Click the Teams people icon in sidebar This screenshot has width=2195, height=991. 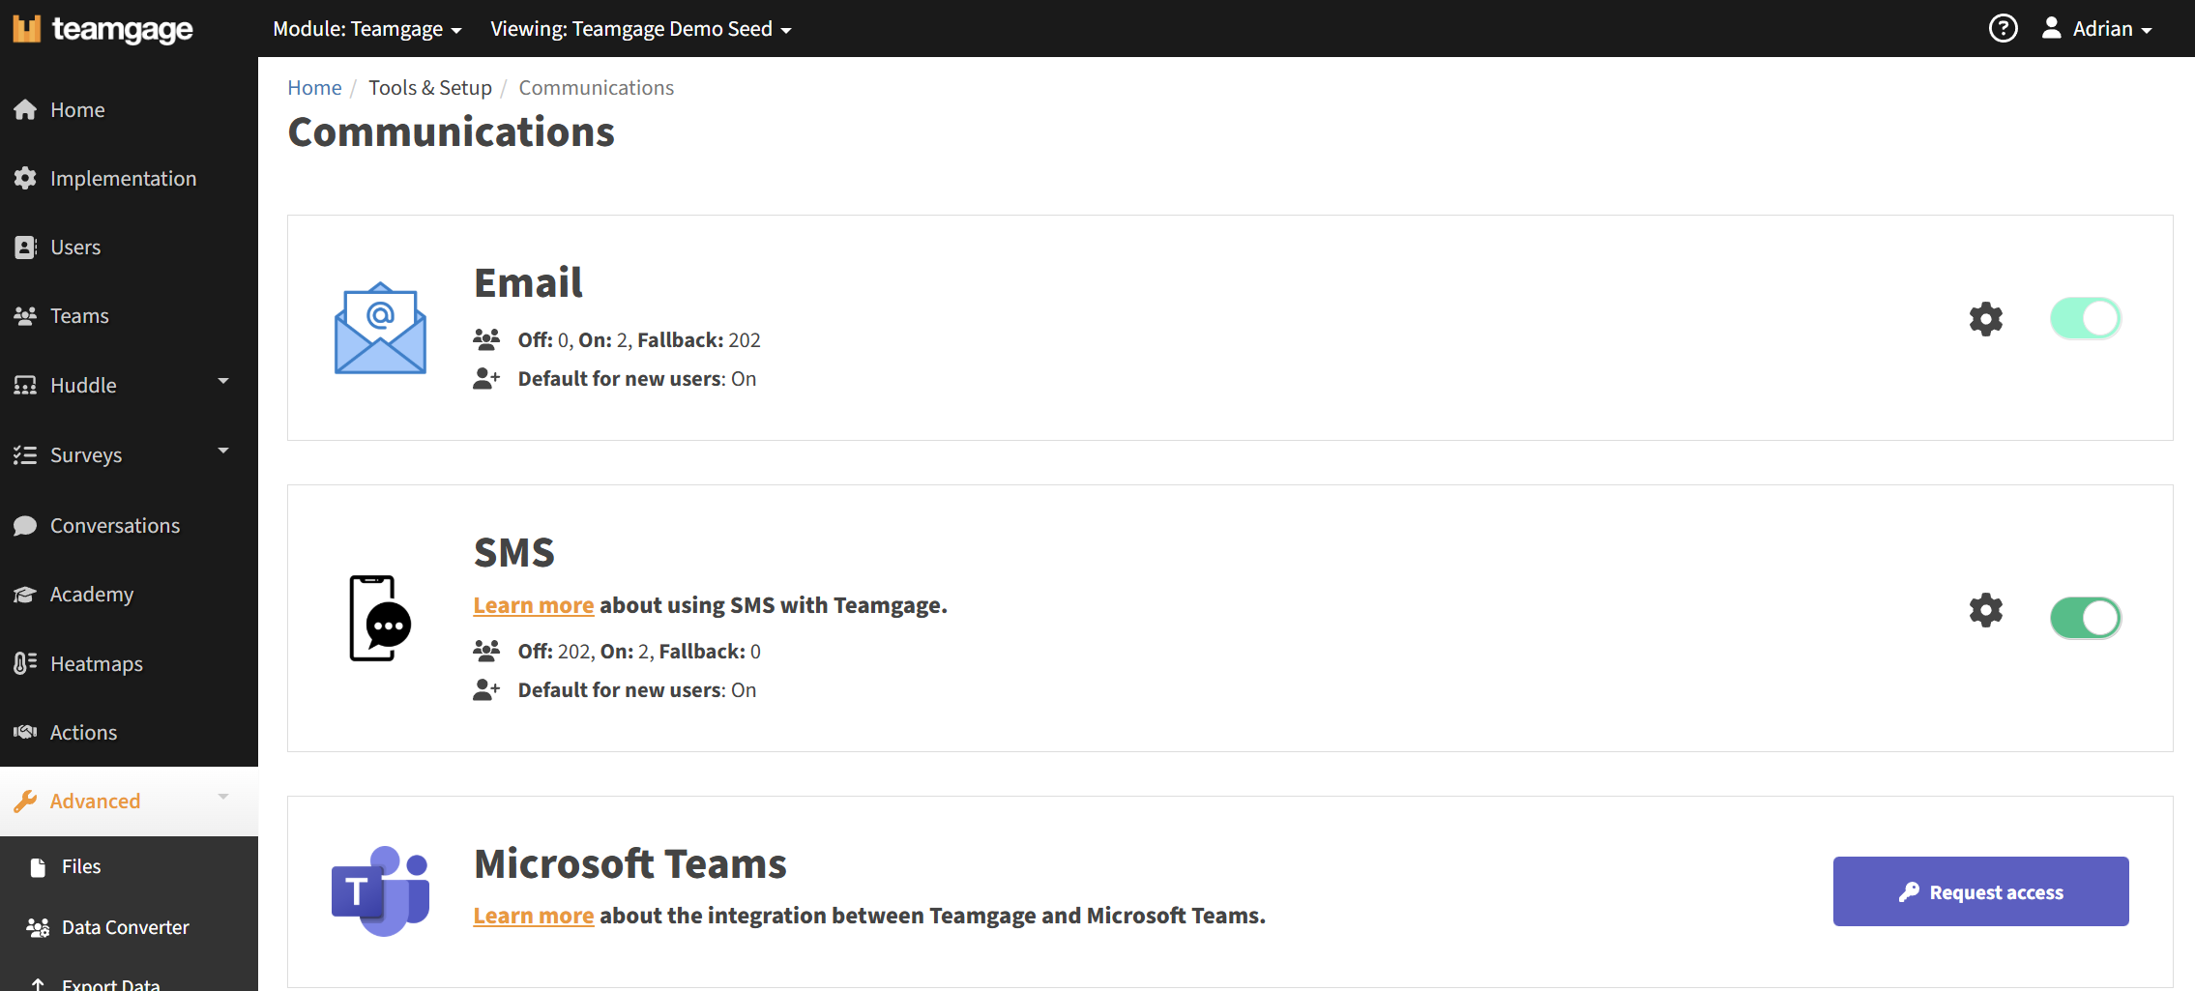[x=25, y=315]
